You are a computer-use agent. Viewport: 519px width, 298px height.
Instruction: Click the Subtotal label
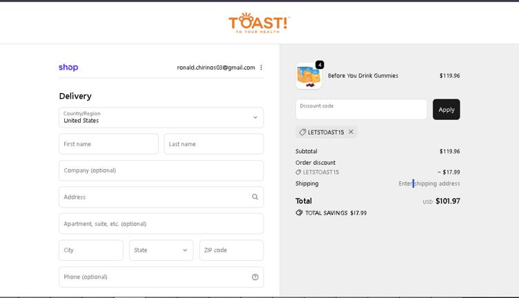[306, 152]
